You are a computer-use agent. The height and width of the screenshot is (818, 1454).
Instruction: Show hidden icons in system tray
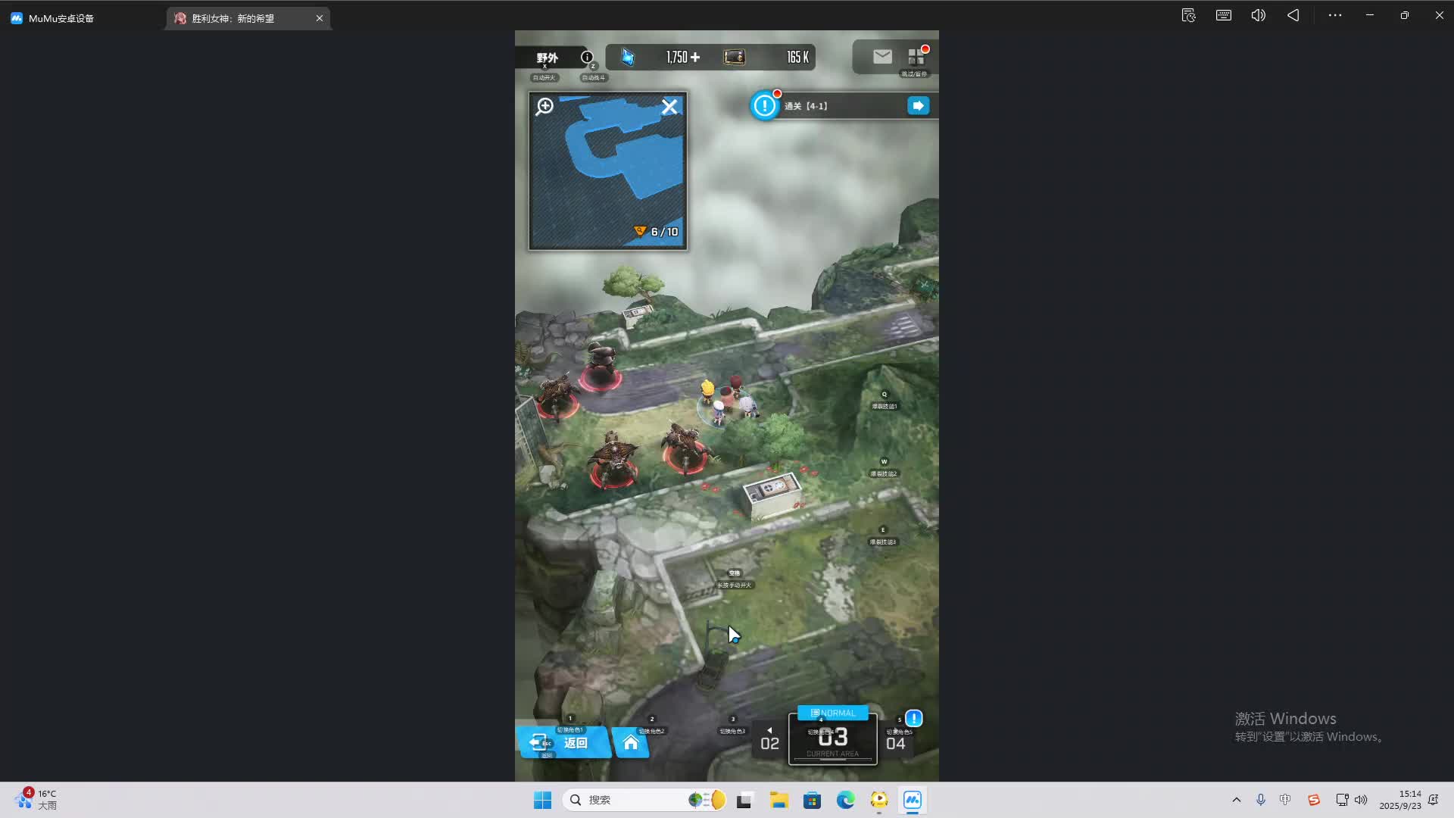point(1236,800)
